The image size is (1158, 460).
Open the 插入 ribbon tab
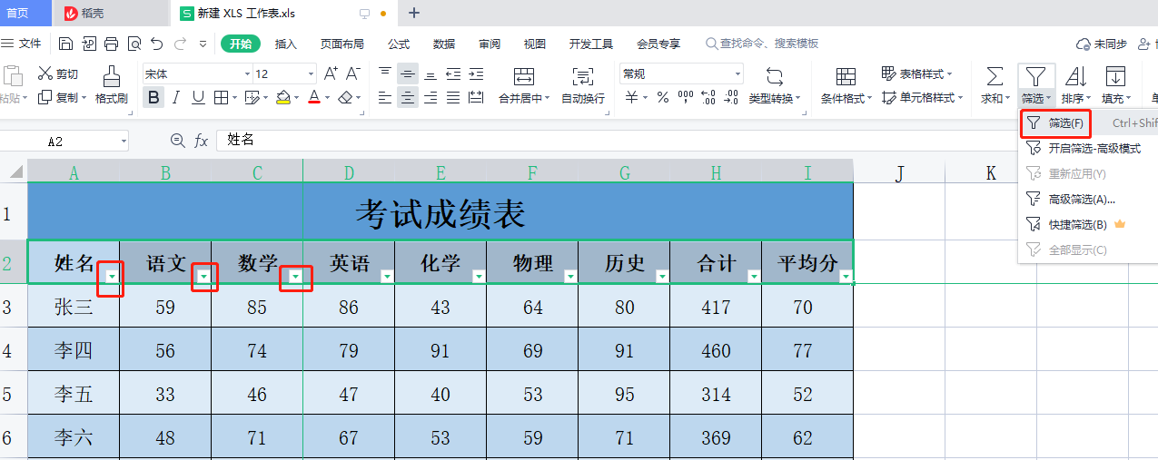286,44
